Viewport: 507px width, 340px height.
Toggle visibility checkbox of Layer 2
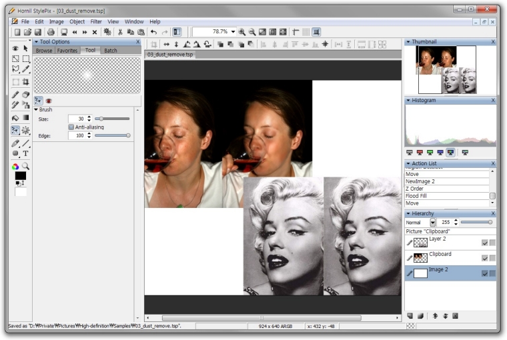tap(485, 243)
